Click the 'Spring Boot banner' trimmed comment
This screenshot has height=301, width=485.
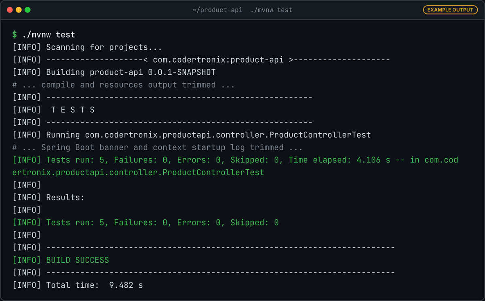158,147
